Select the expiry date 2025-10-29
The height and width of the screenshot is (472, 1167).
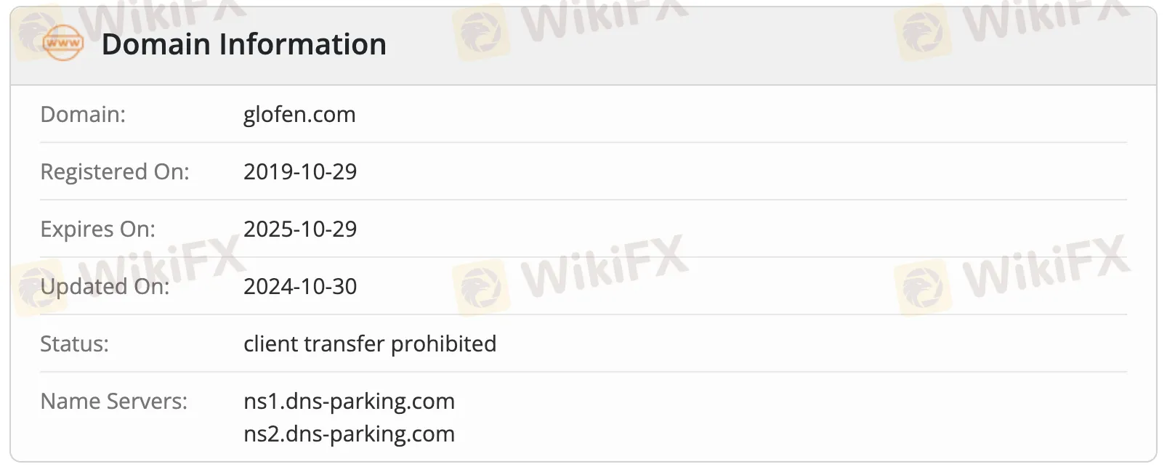[300, 229]
